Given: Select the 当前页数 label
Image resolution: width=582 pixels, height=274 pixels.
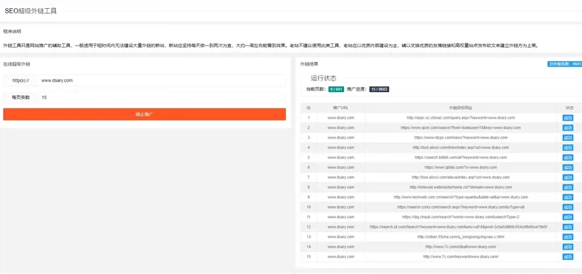Looking at the screenshot, I should point(316,89).
